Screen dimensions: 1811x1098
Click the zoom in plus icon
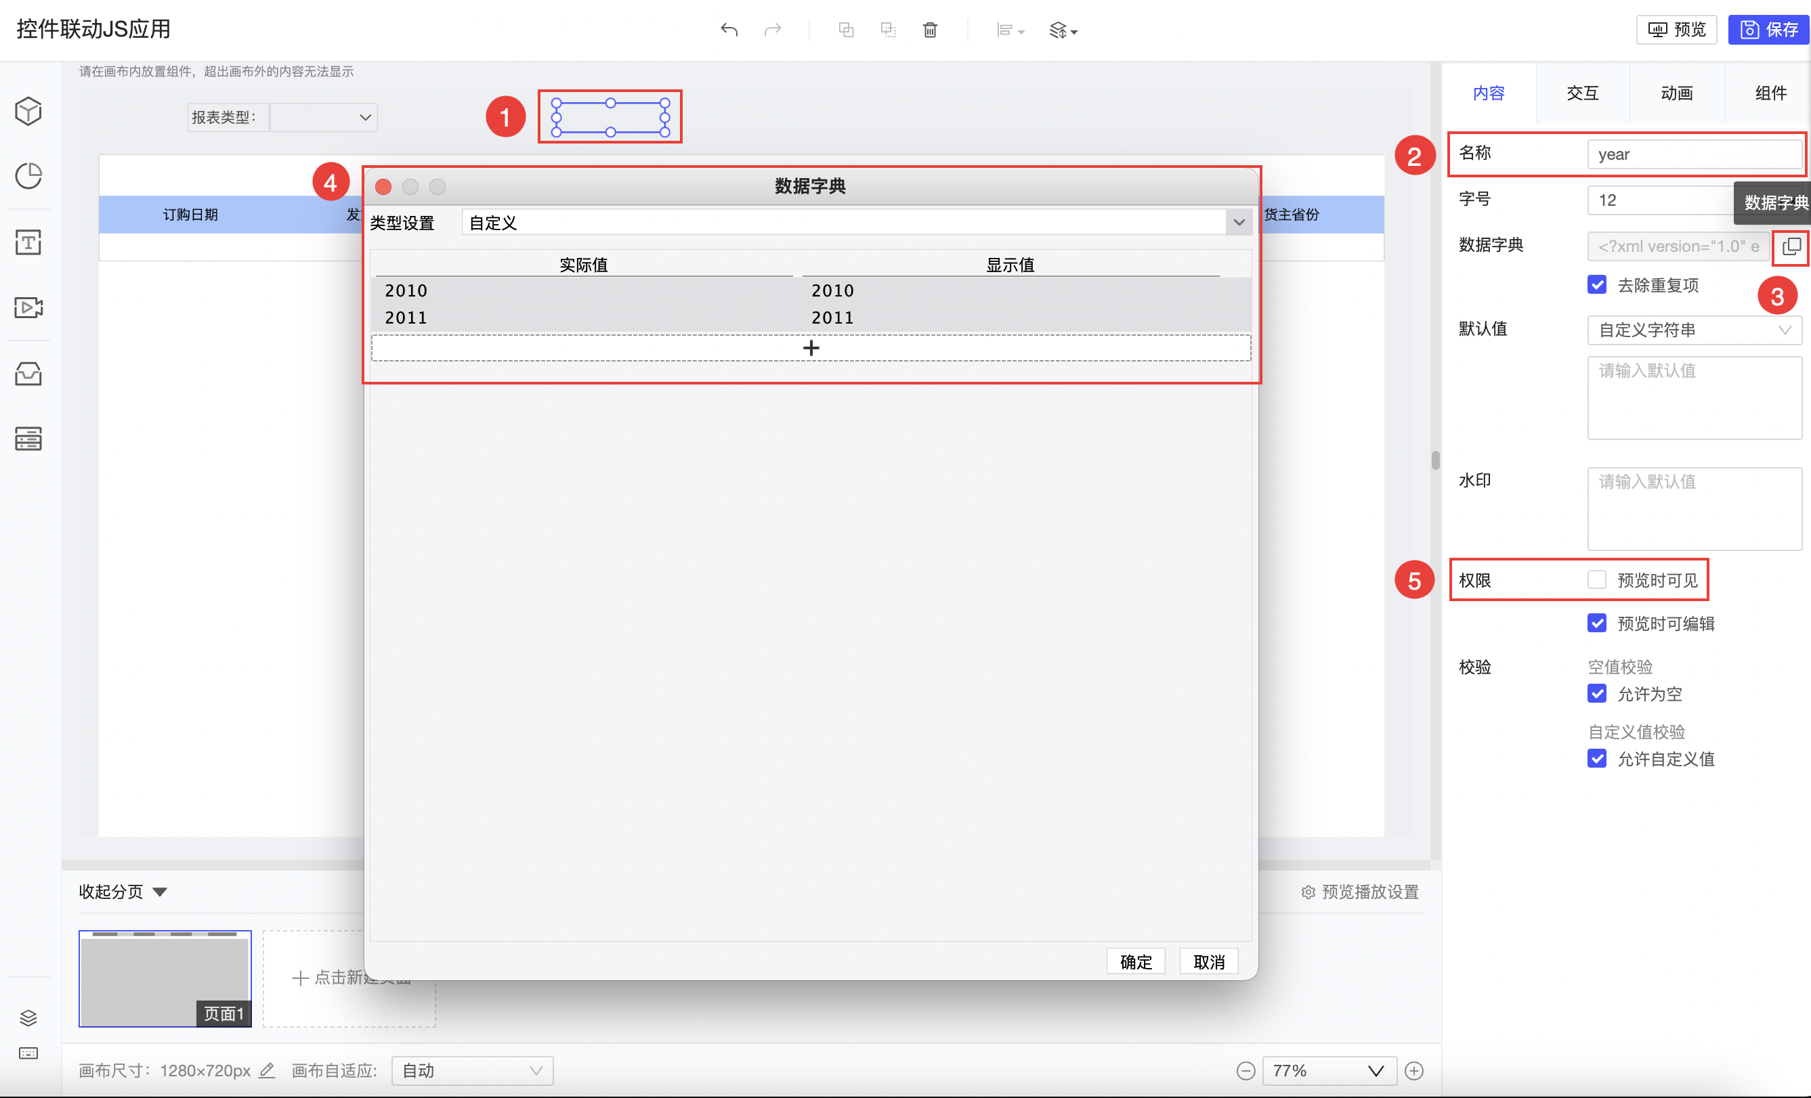[1413, 1071]
